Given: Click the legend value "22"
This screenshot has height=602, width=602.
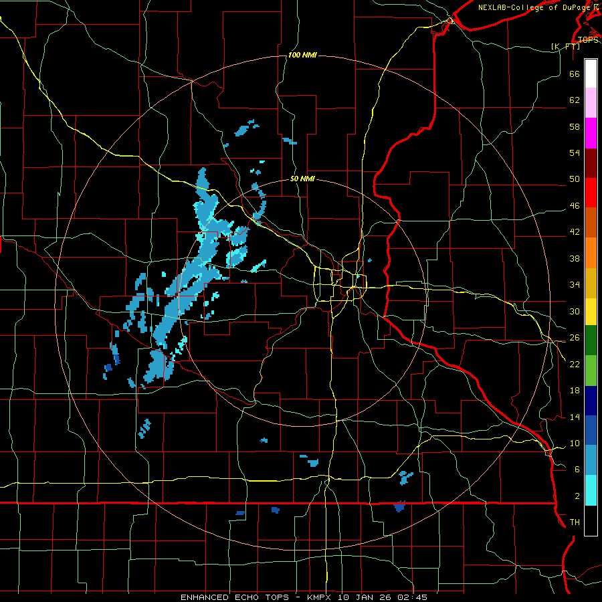Looking at the screenshot, I should [x=575, y=364].
